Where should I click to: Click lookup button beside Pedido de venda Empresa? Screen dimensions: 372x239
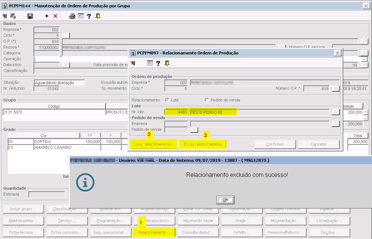point(336,124)
